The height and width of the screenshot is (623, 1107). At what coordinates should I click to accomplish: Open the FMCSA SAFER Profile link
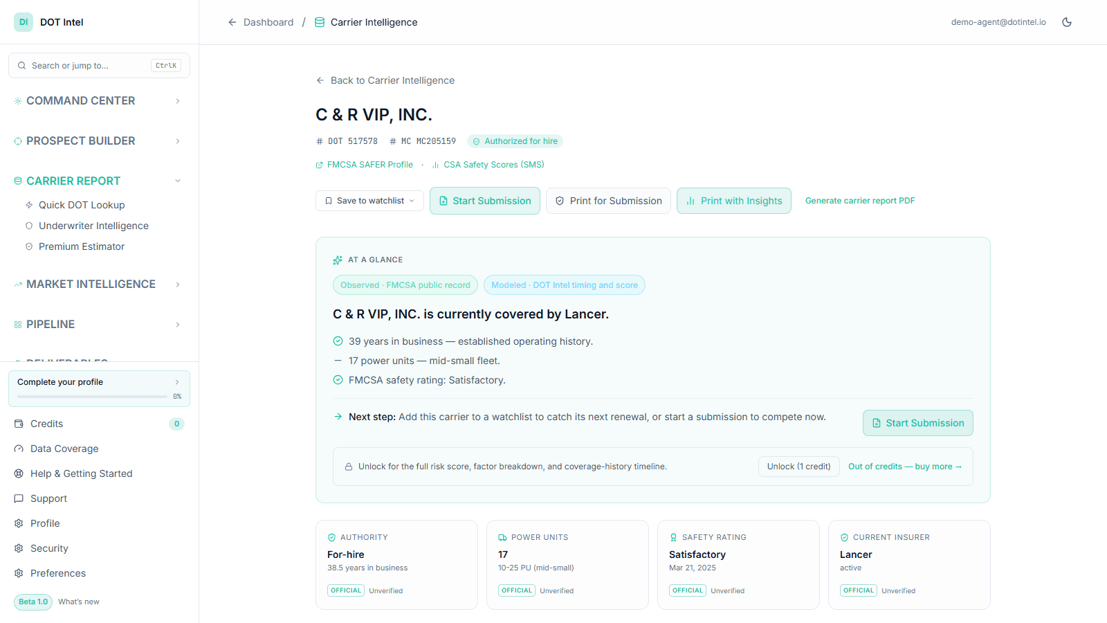pos(365,165)
